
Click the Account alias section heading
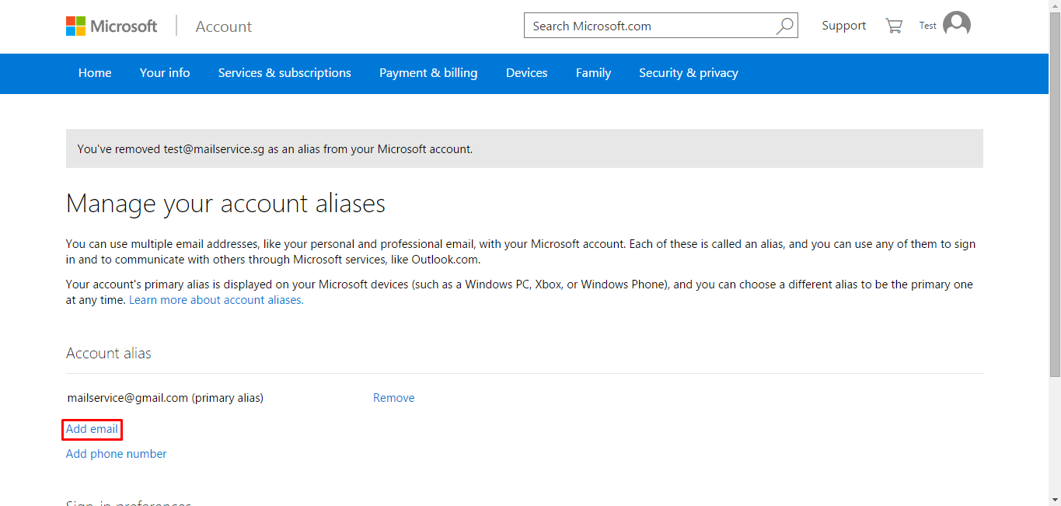pyautogui.click(x=109, y=354)
